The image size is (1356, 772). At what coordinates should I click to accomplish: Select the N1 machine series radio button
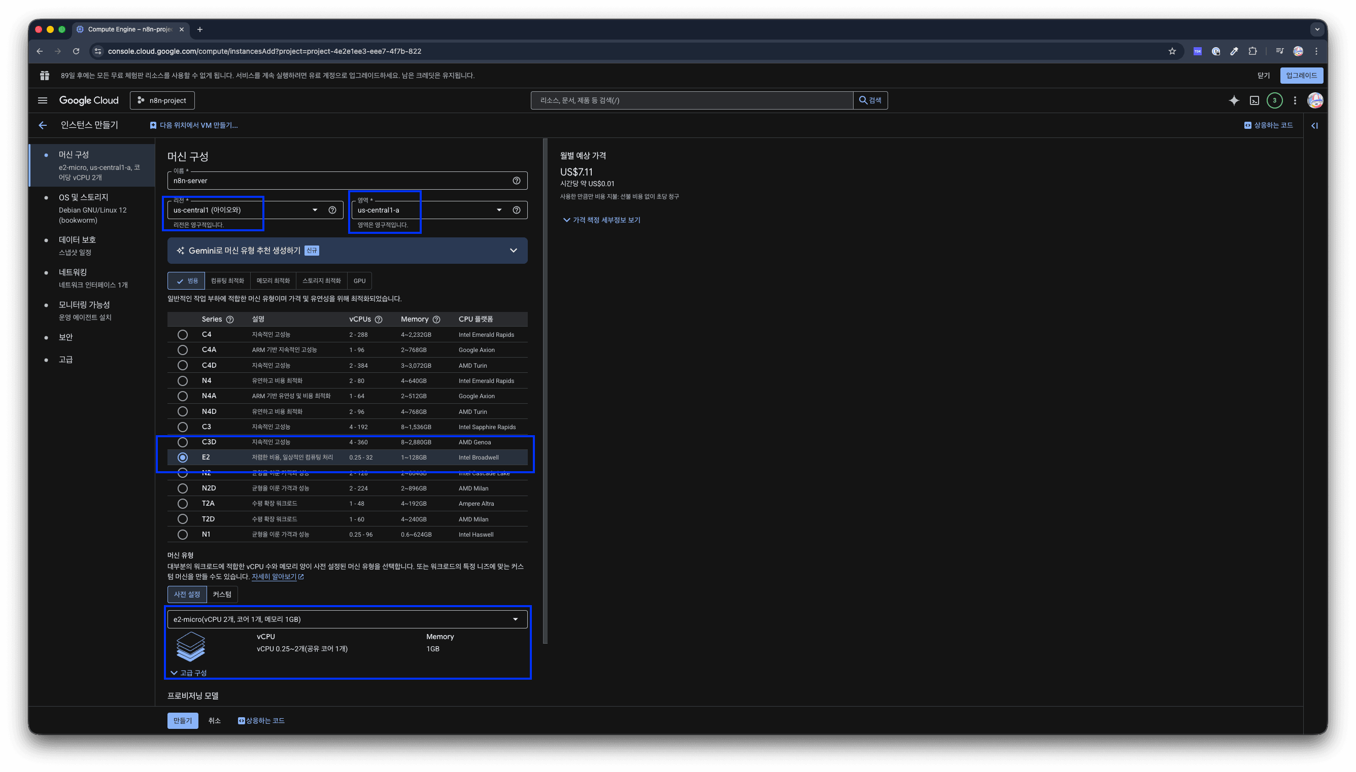pos(182,535)
